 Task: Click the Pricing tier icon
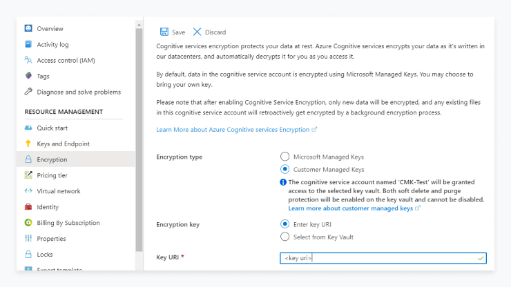click(28, 175)
